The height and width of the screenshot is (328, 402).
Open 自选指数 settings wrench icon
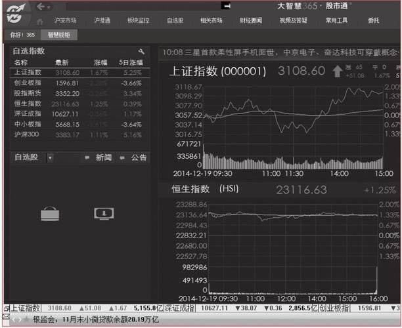click(x=141, y=51)
